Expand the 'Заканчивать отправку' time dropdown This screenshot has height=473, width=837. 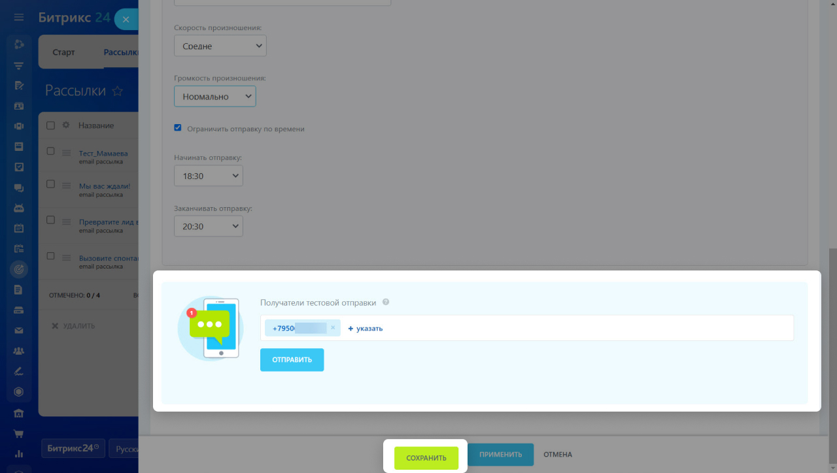[208, 226]
